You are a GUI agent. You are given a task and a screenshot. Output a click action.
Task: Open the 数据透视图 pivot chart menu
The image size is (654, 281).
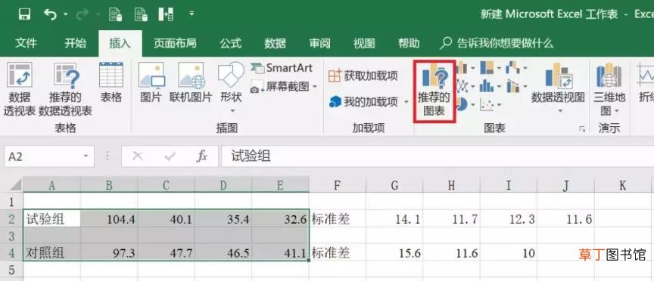pos(558,89)
